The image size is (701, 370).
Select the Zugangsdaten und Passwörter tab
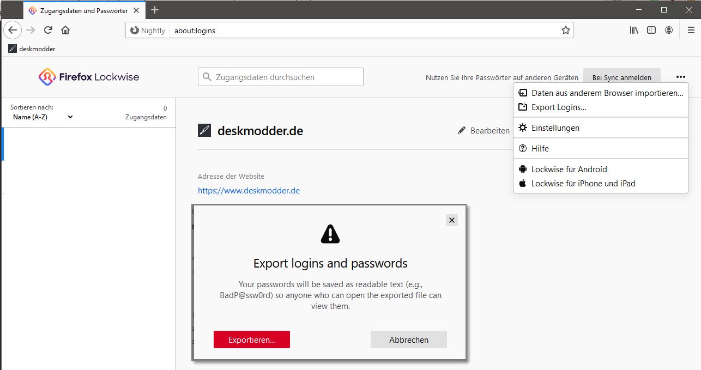tap(84, 10)
